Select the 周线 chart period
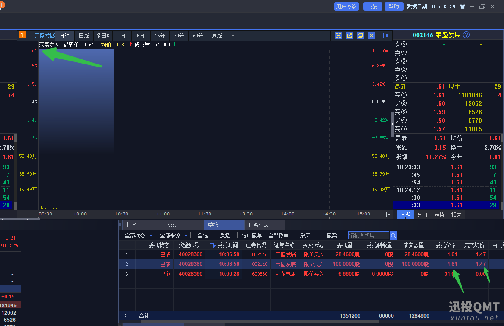The width and height of the screenshot is (504, 326). tap(217, 36)
